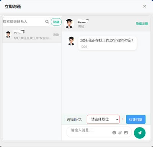Image resolution: width=153 pixels, height=147 pixels.
Task: Click the 立即沟通 dialog title
Action: coord(13,6)
